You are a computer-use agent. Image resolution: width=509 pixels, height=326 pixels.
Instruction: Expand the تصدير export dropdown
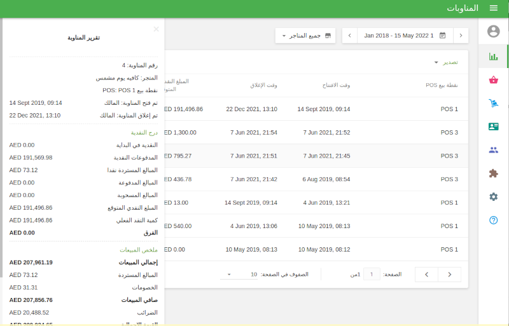coord(447,62)
